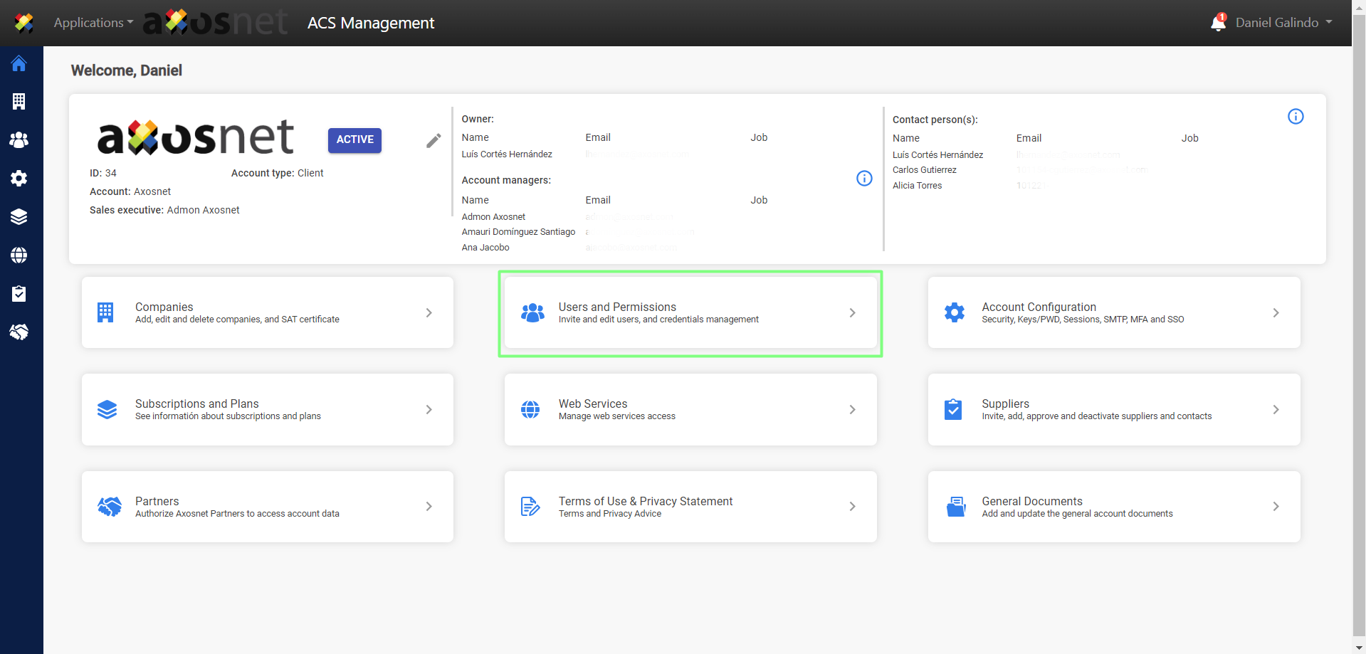Click the page's vertical scrollbar
1366x654 pixels.
(1359, 327)
